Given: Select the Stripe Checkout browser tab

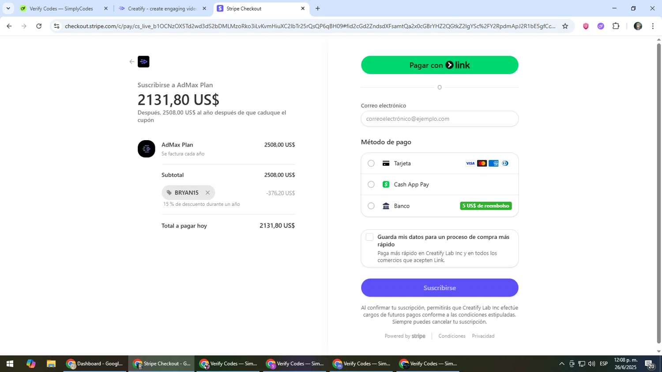Looking at the screenshot, I should coord(260,8).
